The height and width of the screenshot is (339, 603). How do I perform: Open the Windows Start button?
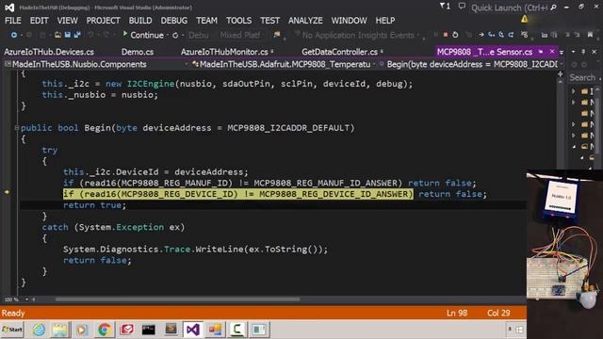pyautogui.click(x=12, y=330)
